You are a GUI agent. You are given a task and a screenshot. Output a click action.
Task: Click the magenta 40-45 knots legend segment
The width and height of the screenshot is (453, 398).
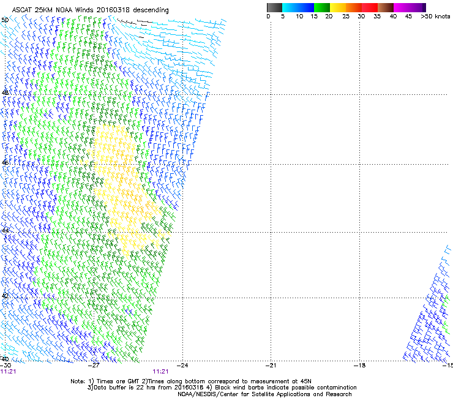(402, 7)
